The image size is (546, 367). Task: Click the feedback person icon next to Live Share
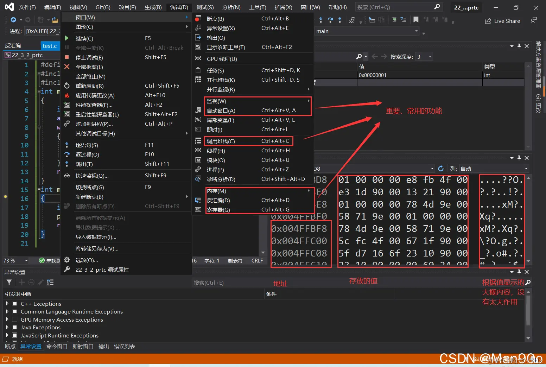pyautogui.click(x=534, y=20)
